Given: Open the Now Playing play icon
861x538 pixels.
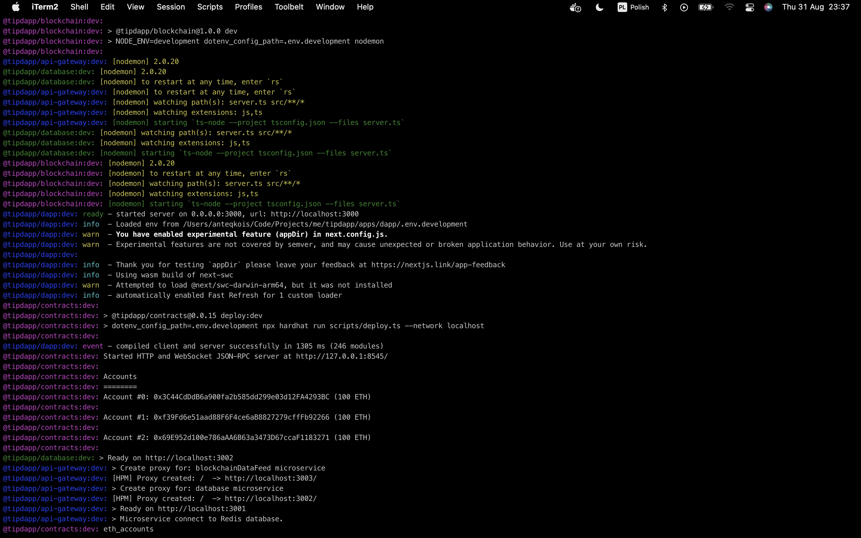Looking at the screenshot, I should tap(684, 7).
